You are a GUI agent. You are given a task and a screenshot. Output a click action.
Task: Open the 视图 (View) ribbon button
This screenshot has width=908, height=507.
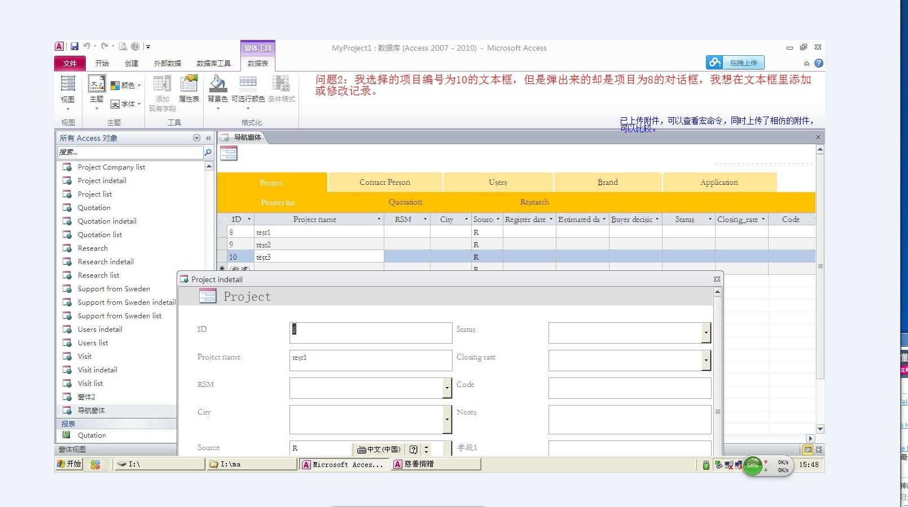[x=68, y=92]
